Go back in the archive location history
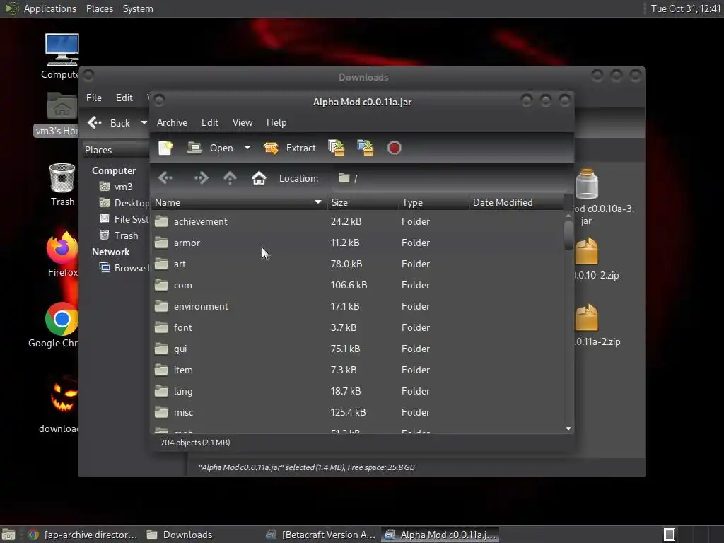 [165, 177]
